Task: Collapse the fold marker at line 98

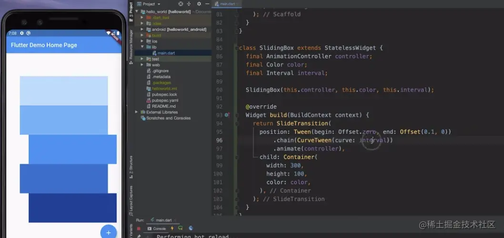Action: pos(236,157)
